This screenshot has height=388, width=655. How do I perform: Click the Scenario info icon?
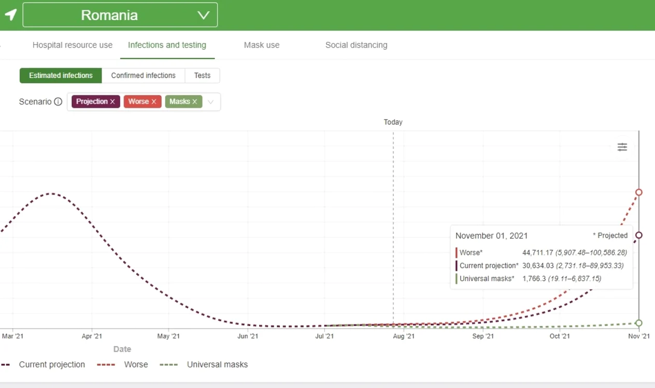point(58,102)
